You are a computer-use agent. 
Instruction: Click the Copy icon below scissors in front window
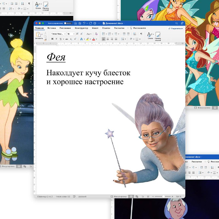point(45,36)
